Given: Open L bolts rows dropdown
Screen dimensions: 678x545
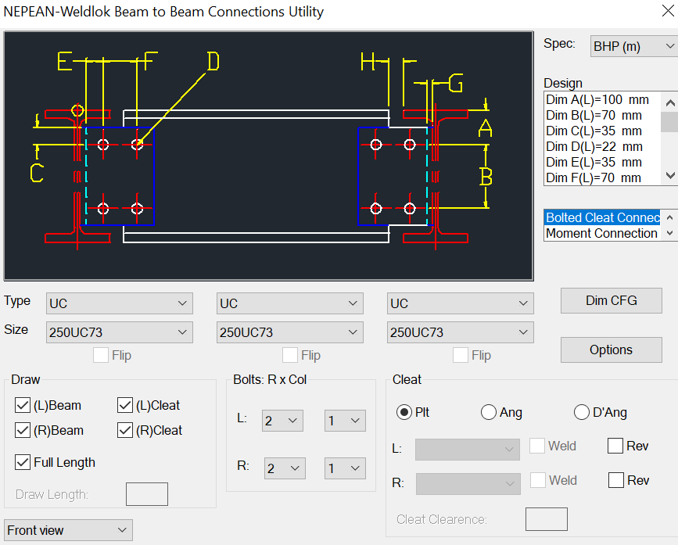Looking at the screenshot, I should 282,421.
